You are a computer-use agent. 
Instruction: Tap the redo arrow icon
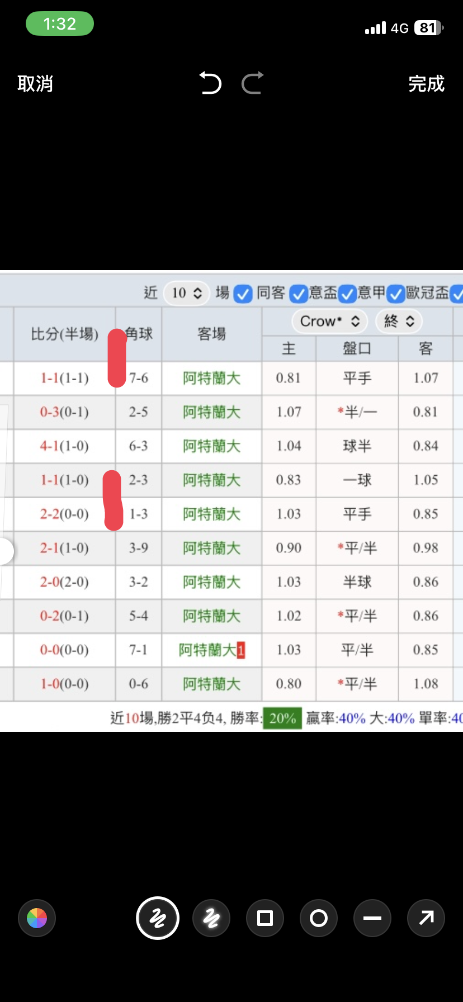click(252, 83)
